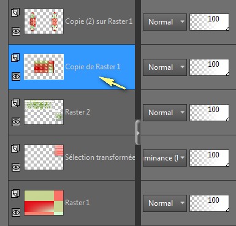
Task: Toggle visibility of Copie de Raster 1 layer
Action: 16,77
